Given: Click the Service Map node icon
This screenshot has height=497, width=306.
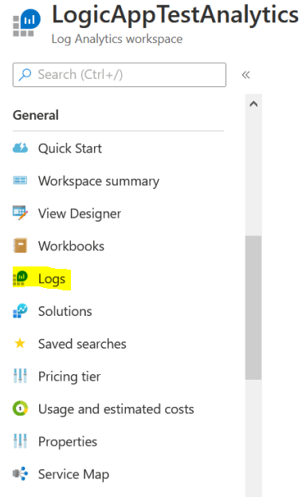Looking at the screenshot, I should coord(20,474).
